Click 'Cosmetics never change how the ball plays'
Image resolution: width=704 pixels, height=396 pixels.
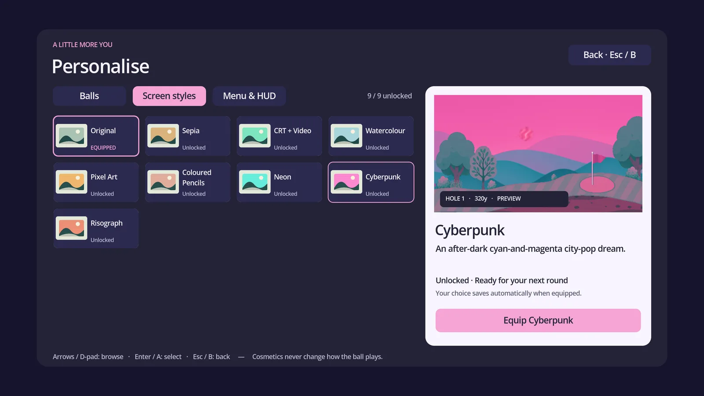pyautogui.click(x=317, y=357)
